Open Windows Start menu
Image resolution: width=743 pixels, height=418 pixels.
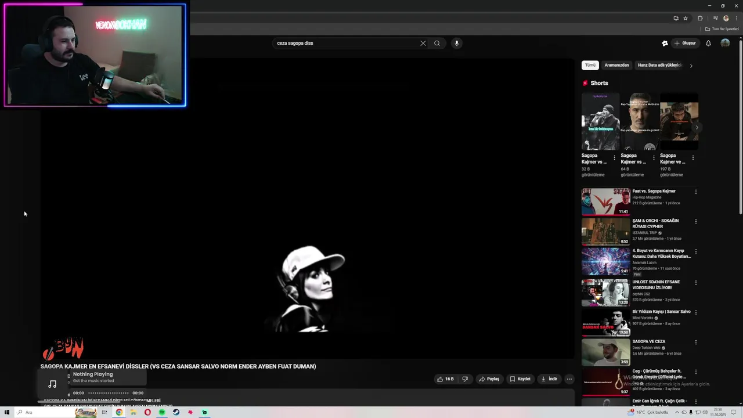[7, 412]
